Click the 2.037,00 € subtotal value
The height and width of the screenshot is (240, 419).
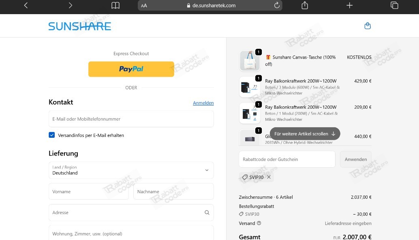361,197
